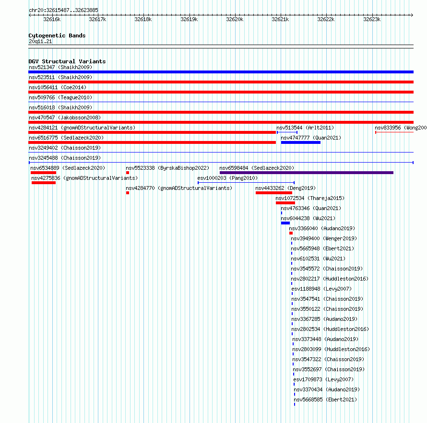Select the nsv516018 (Shaikh2009) label
The width and height of the screenshot is (427, 423).
60,107
